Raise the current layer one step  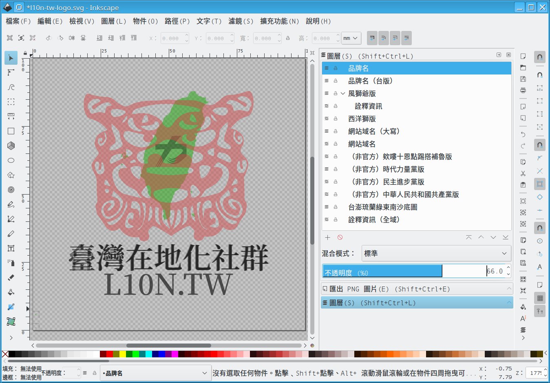(x=481, y=237)
